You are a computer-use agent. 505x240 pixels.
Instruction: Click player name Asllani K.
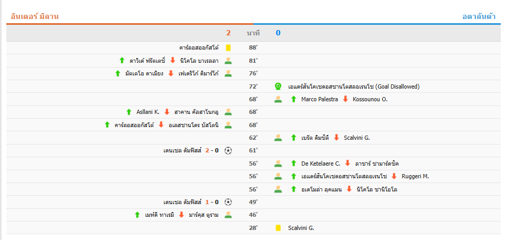pos(148,112)
